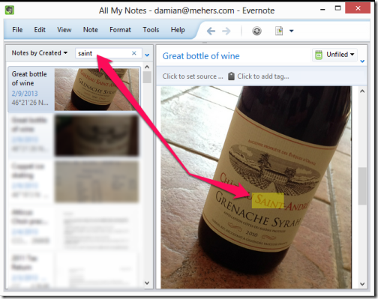Open the Tools menu
Viewport: 378px width, 299px height.
[151, 30]
